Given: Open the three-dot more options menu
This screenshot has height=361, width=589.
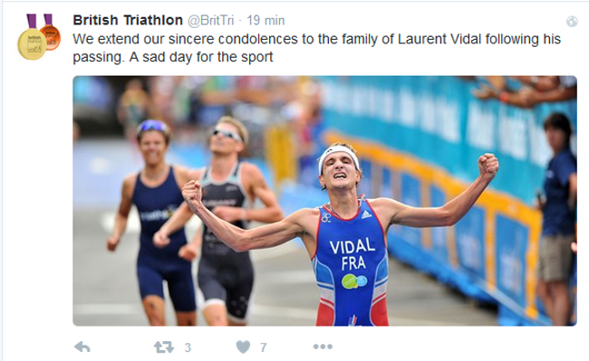Looking at the screenshot, I should pos(323,347).
